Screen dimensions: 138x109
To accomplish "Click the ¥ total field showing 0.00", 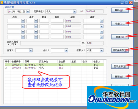I will (95, 43).
